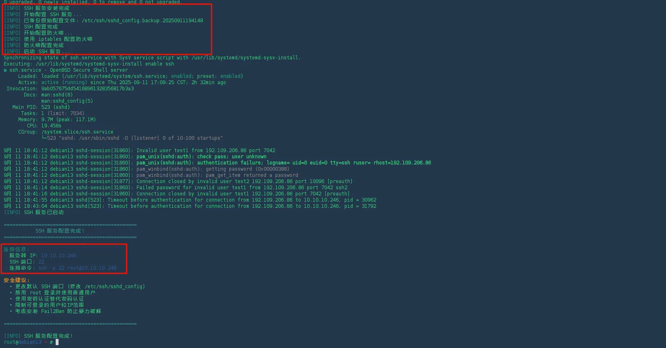Click the pam_unix authentication failure log line

[x=283, y=163]
